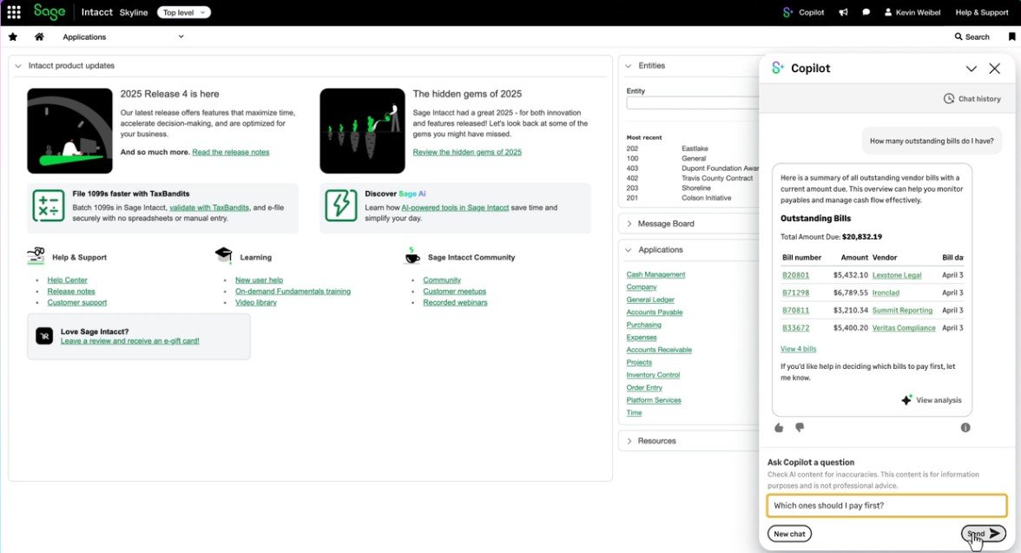Viewport: 1021px width, 553px height.
Task: Click the Love Sage Intacct review icon
Action: pyautogui.click(x=44, y=336)
